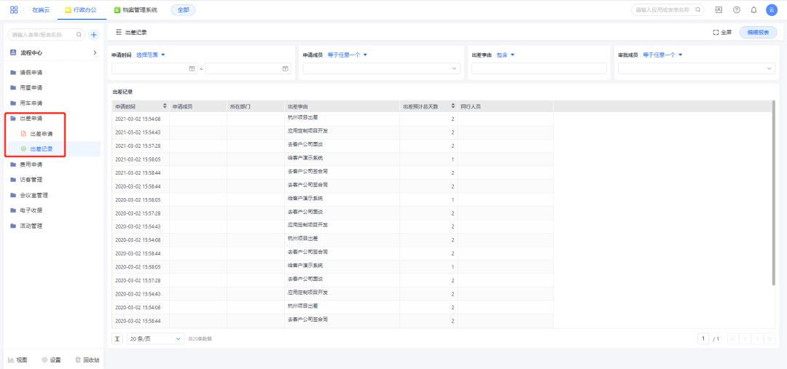Open the 视图 view button at the bottom
Screen dimensions: 787x369
tap(17, 360)
